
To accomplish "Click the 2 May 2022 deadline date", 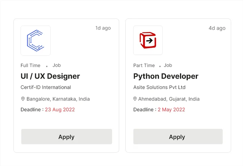I will pos(171,110).
